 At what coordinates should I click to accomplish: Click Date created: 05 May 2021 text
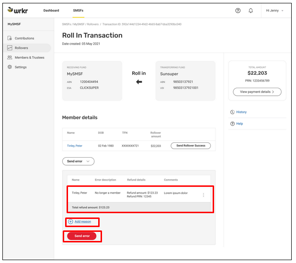click(81, 44)
